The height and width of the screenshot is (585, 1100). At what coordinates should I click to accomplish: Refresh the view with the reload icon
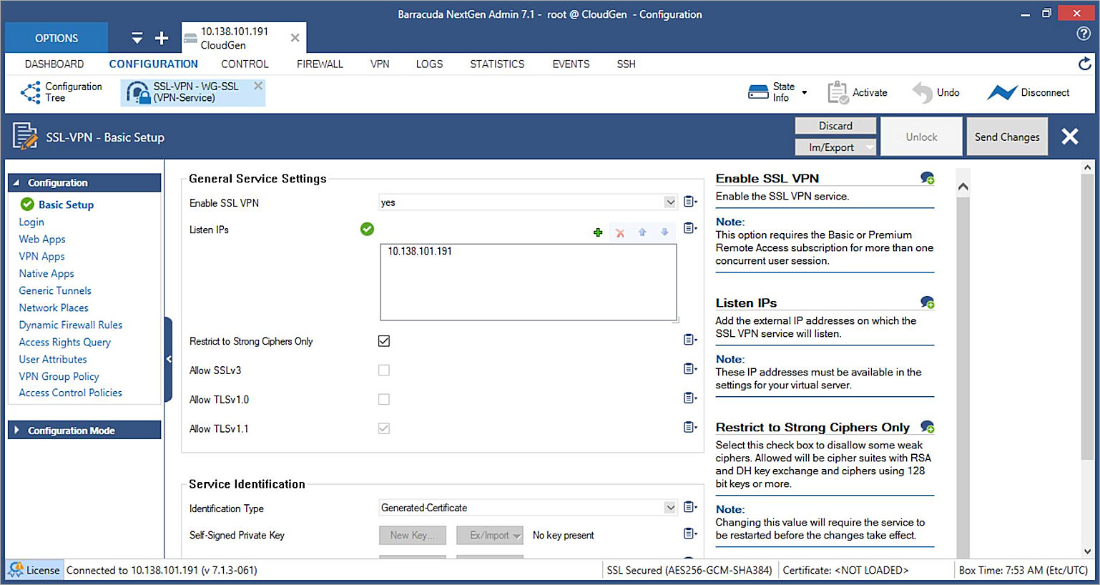click(x=1084, y=64)
